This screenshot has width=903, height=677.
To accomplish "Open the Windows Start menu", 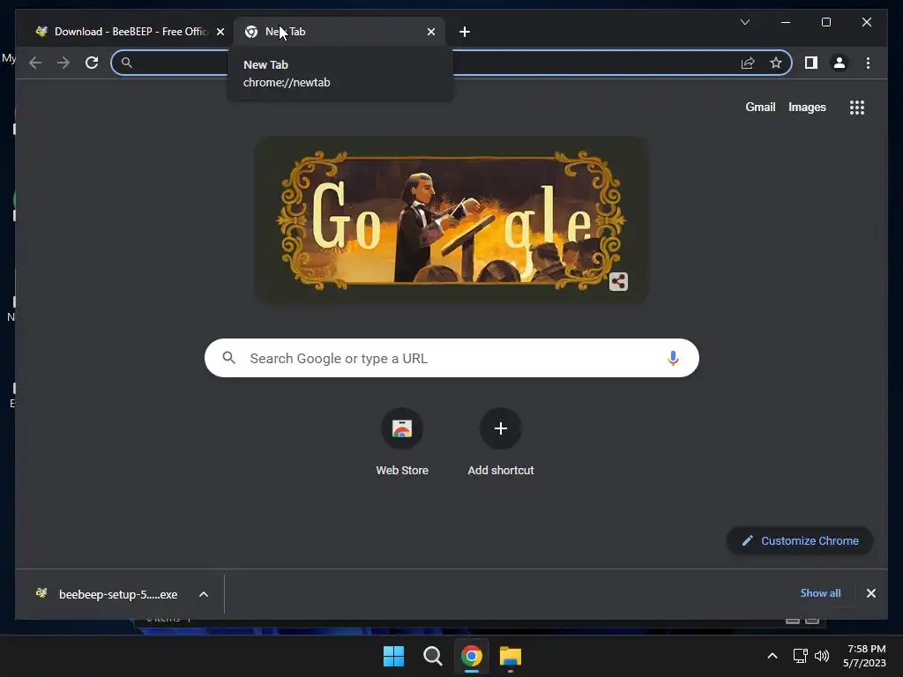I will (x=394, y=656).
